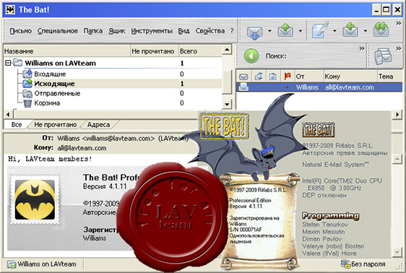The width and height of the screenshot is (406, 273).
Task: Click the selected message's envelope icon
Action: [x=243, y=87]
